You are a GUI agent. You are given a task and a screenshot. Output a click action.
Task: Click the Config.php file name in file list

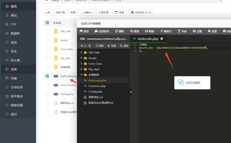[67, 94]
